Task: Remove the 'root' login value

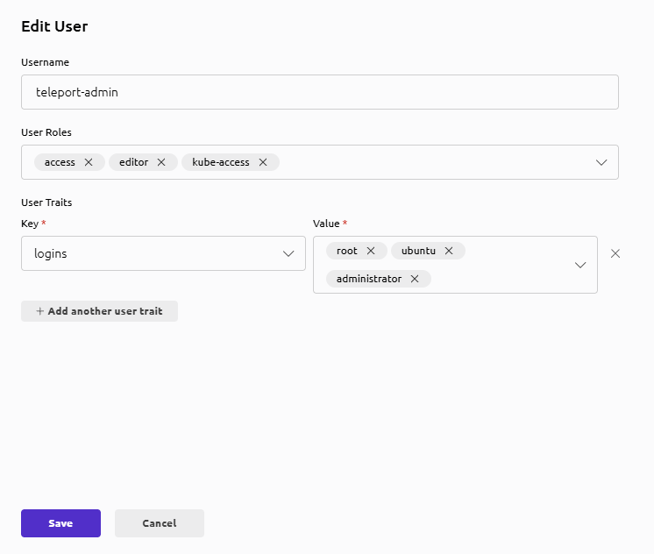Action: pos(371,251)
